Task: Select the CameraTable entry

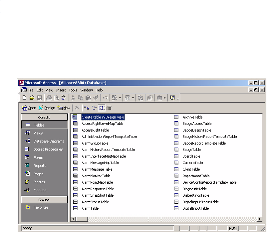Action: click(x=192, y=163)
